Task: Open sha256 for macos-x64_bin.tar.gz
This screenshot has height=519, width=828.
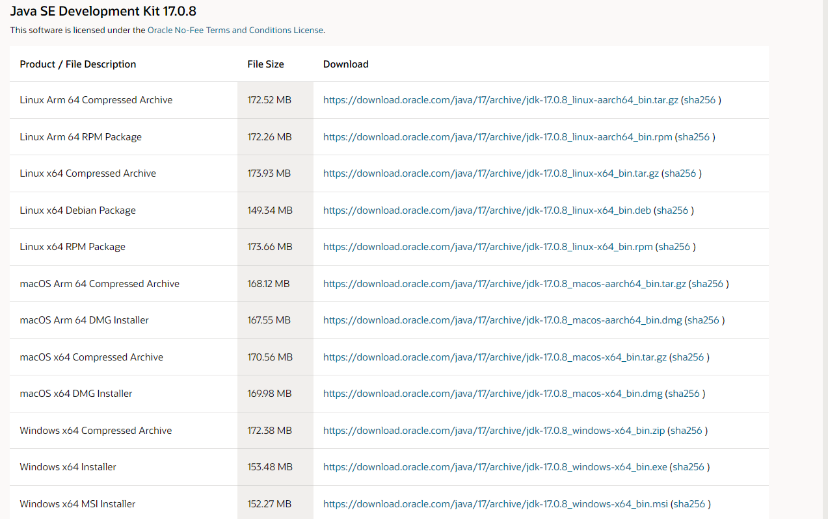Action: 688,357
